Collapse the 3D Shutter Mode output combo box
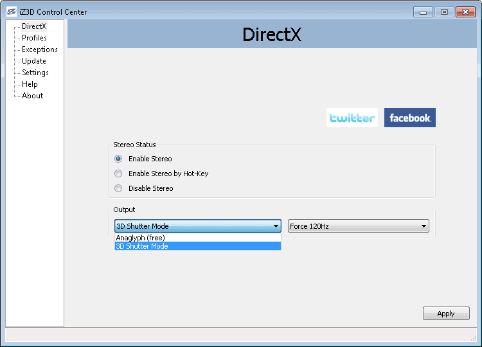Screen dimensions: 482x347 [x=198, y=226]
